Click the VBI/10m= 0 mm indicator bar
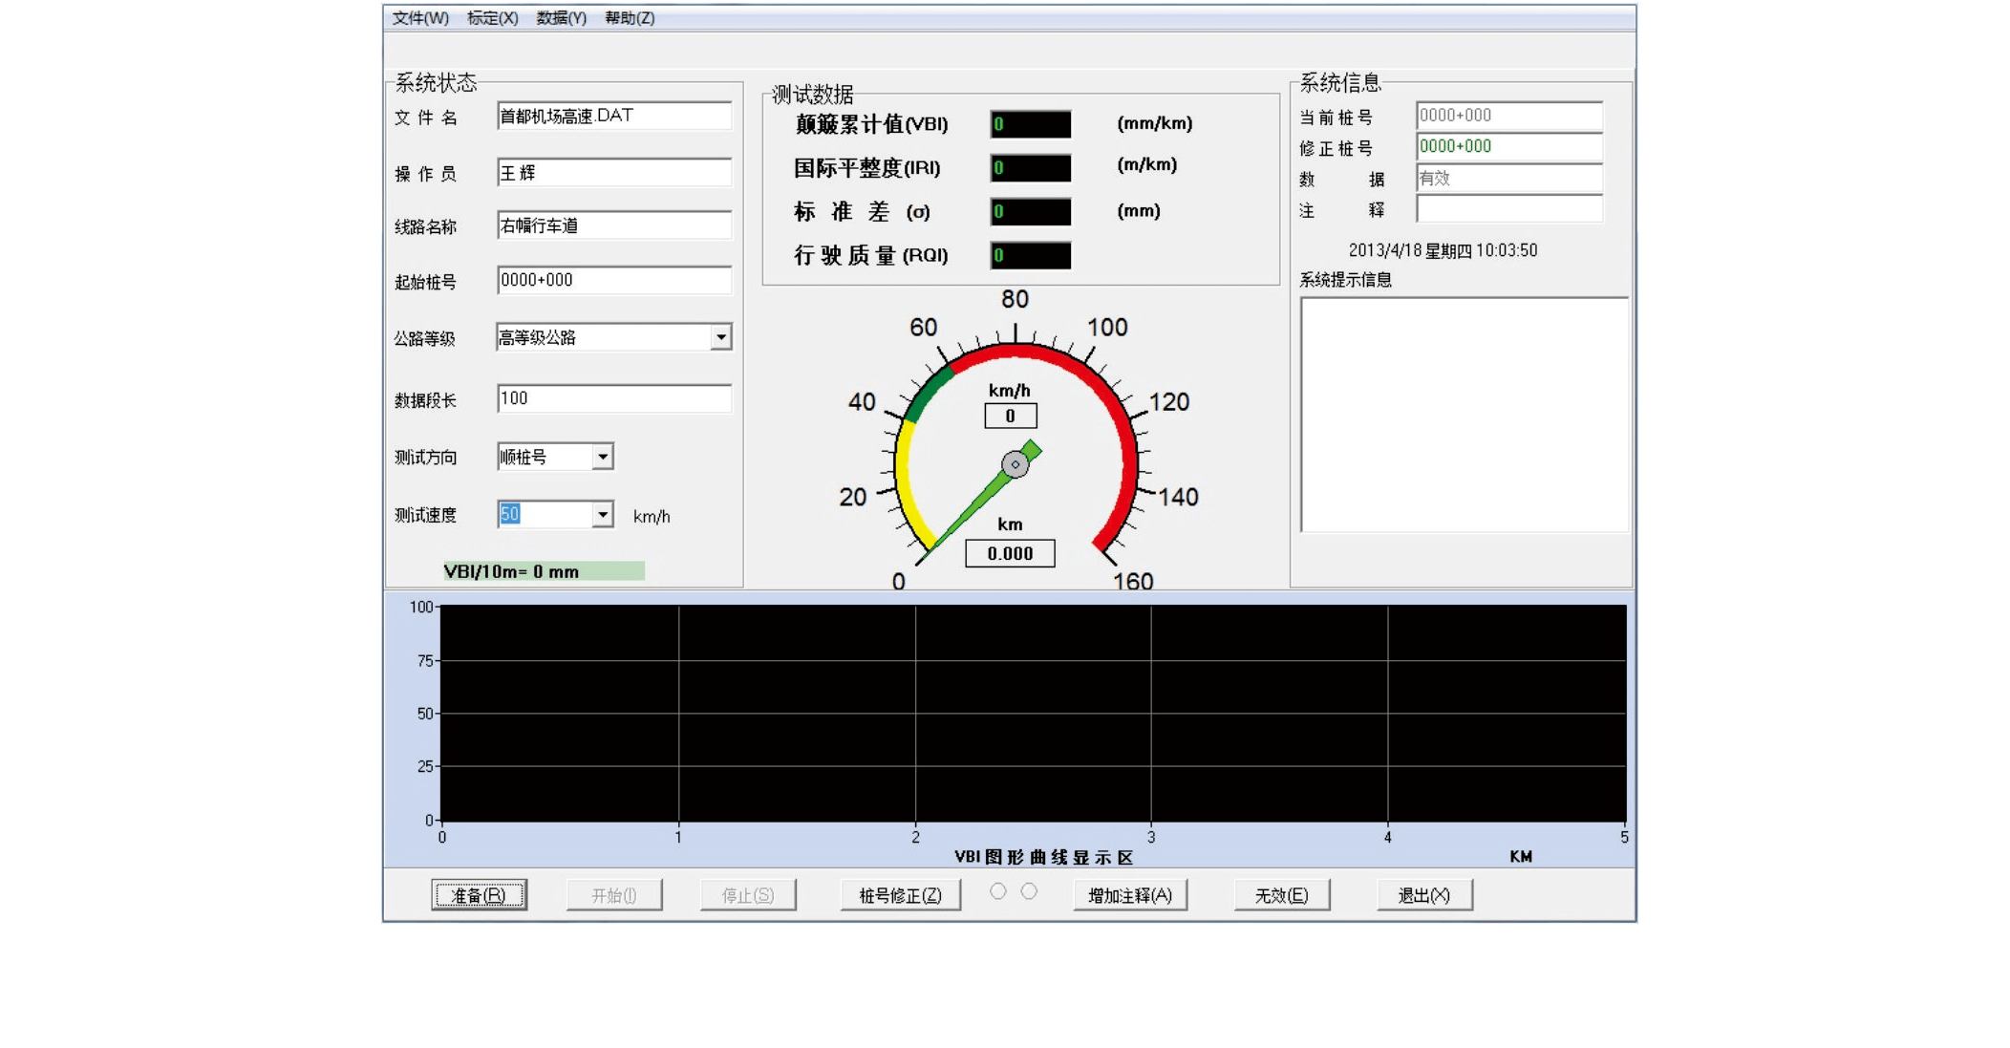This screenshot has height=1048, width=2010. pos(544,571)
